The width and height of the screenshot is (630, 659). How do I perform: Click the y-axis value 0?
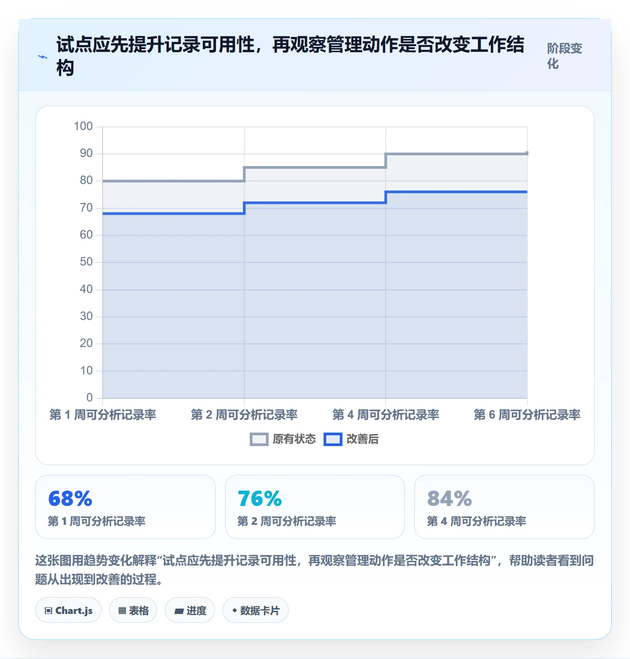click(x=90, y=398)
